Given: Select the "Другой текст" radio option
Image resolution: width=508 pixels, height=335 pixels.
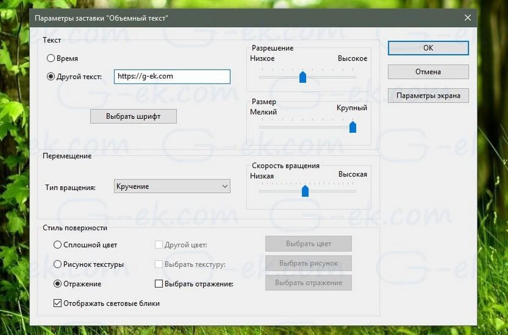Looking at the screenshot, I should point(51,77).
